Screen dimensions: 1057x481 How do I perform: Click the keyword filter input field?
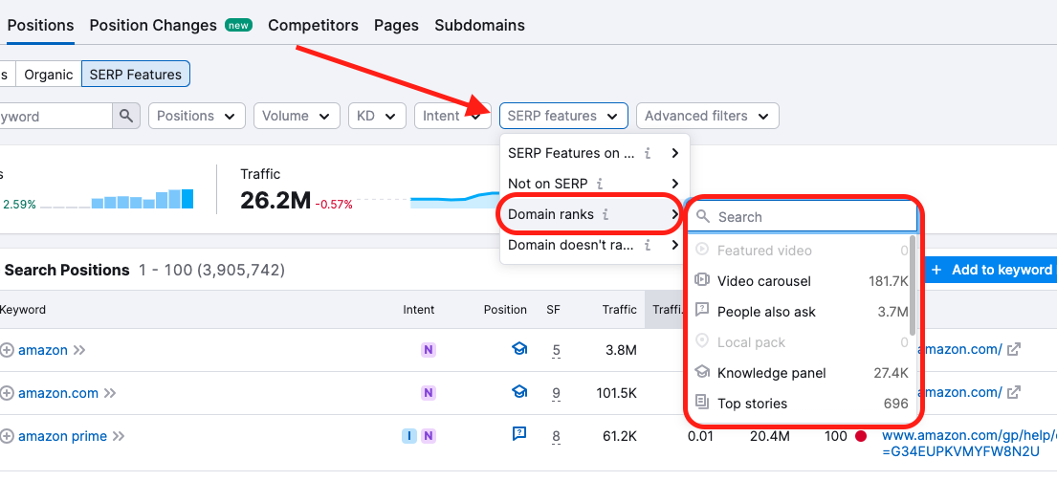click(55, 116)
